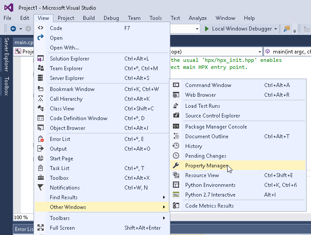
Task: Click the Open arrow icon
Action: 41,38
